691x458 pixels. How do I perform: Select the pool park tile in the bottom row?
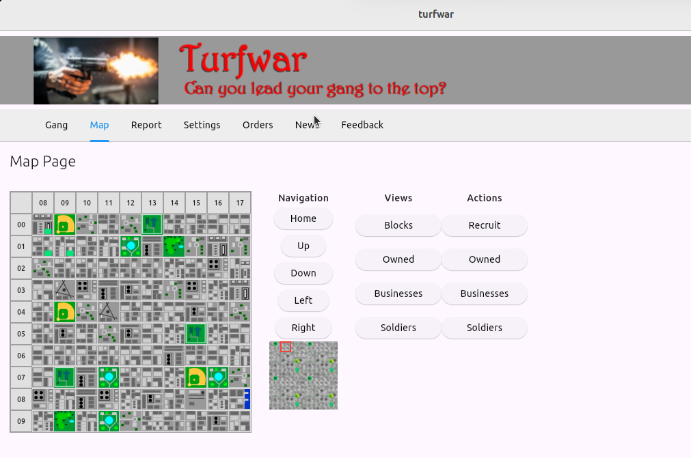[109, 421]
